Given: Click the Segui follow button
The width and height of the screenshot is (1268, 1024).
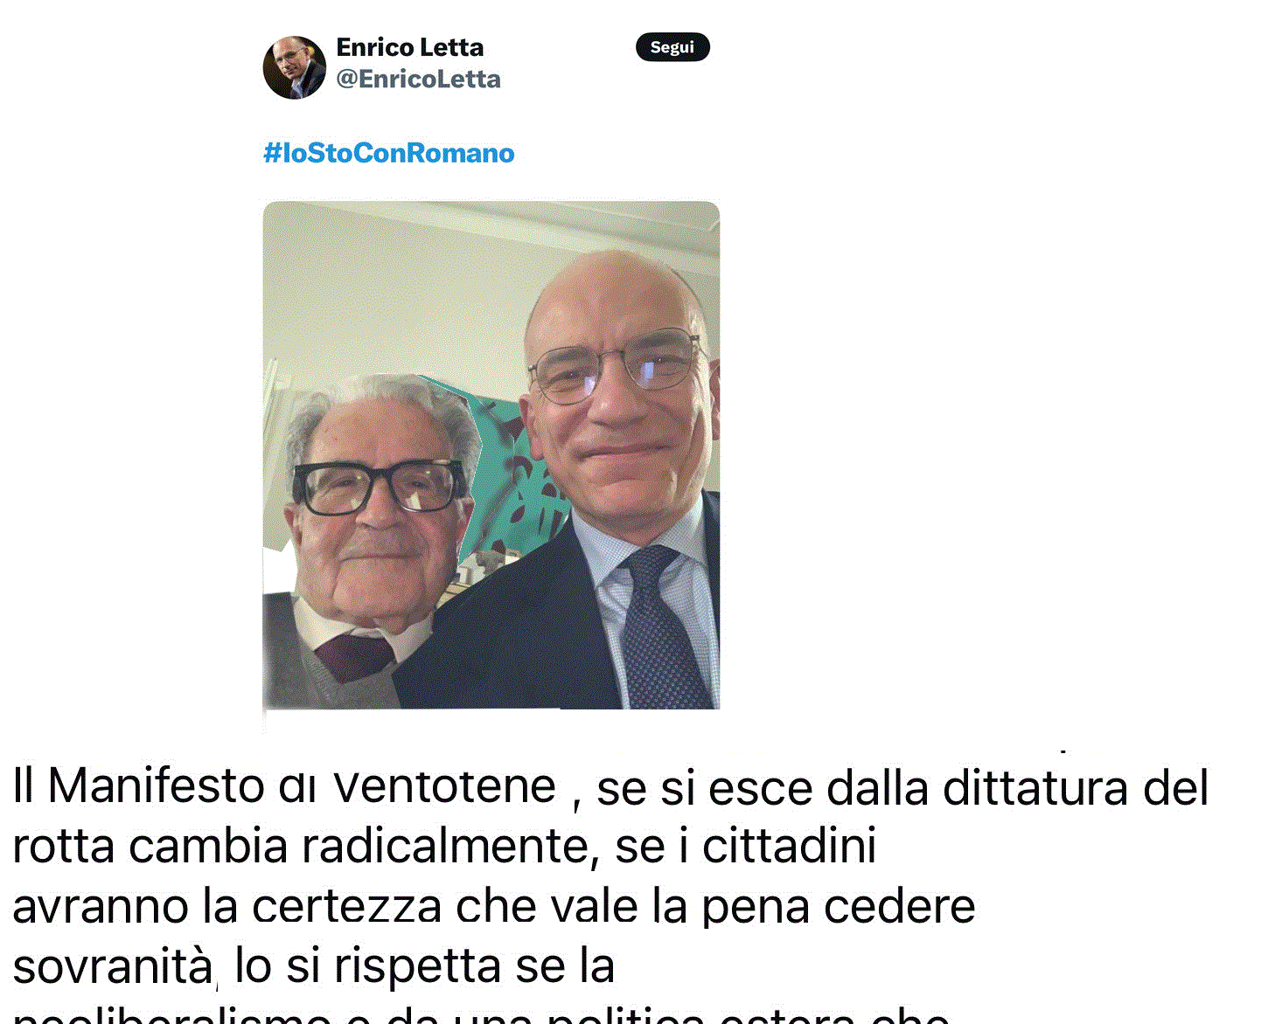Looking at the screenshot, I should 672,47.
